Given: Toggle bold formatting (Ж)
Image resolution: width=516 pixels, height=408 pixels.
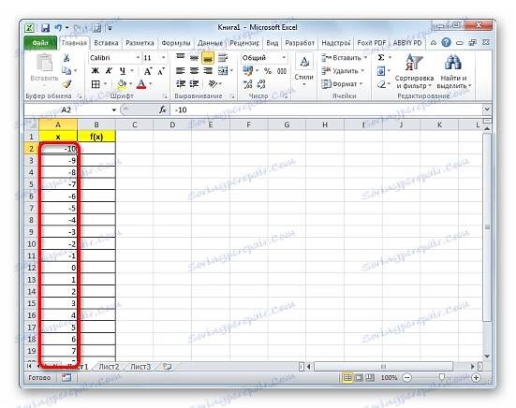Looking at the screenshot, I should (96, 71).
